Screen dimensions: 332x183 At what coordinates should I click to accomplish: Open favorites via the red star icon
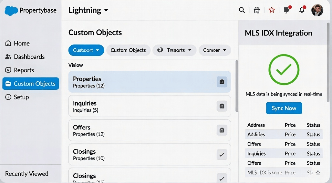(x=271, y=10)
